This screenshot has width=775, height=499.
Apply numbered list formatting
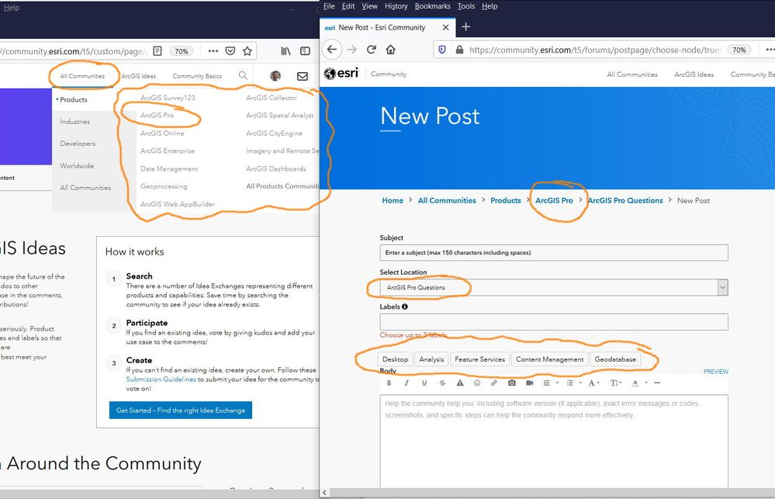coord(546,383)
